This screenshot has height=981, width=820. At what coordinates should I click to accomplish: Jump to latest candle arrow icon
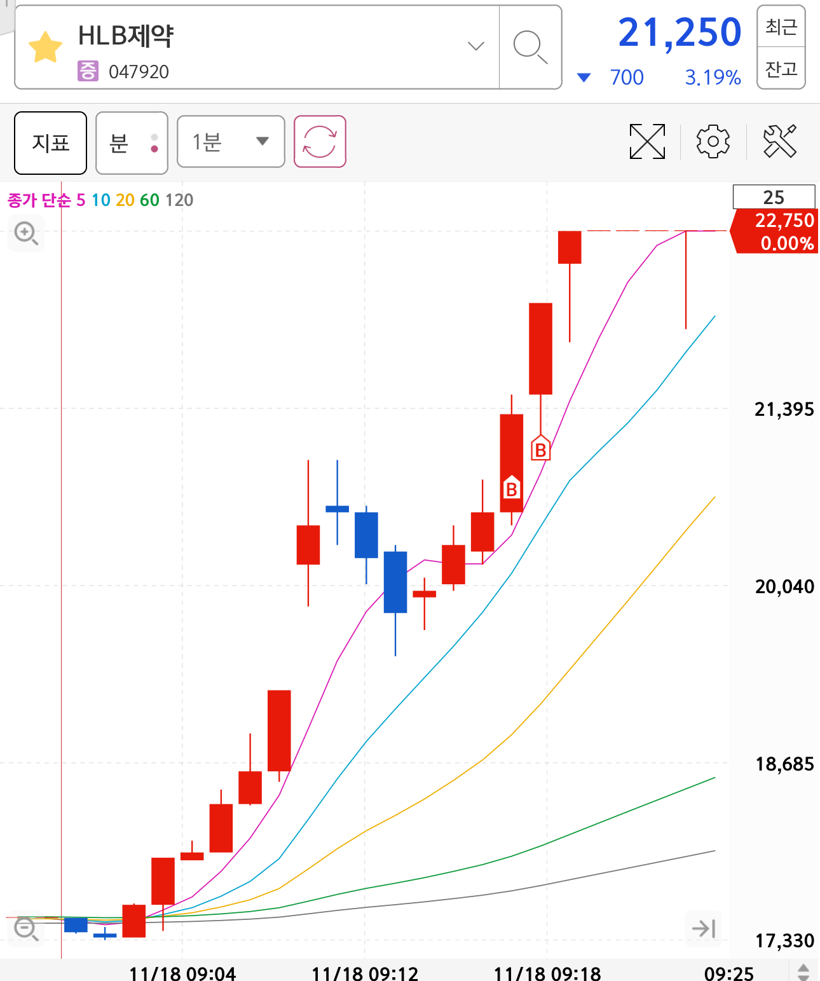[704, 929]
